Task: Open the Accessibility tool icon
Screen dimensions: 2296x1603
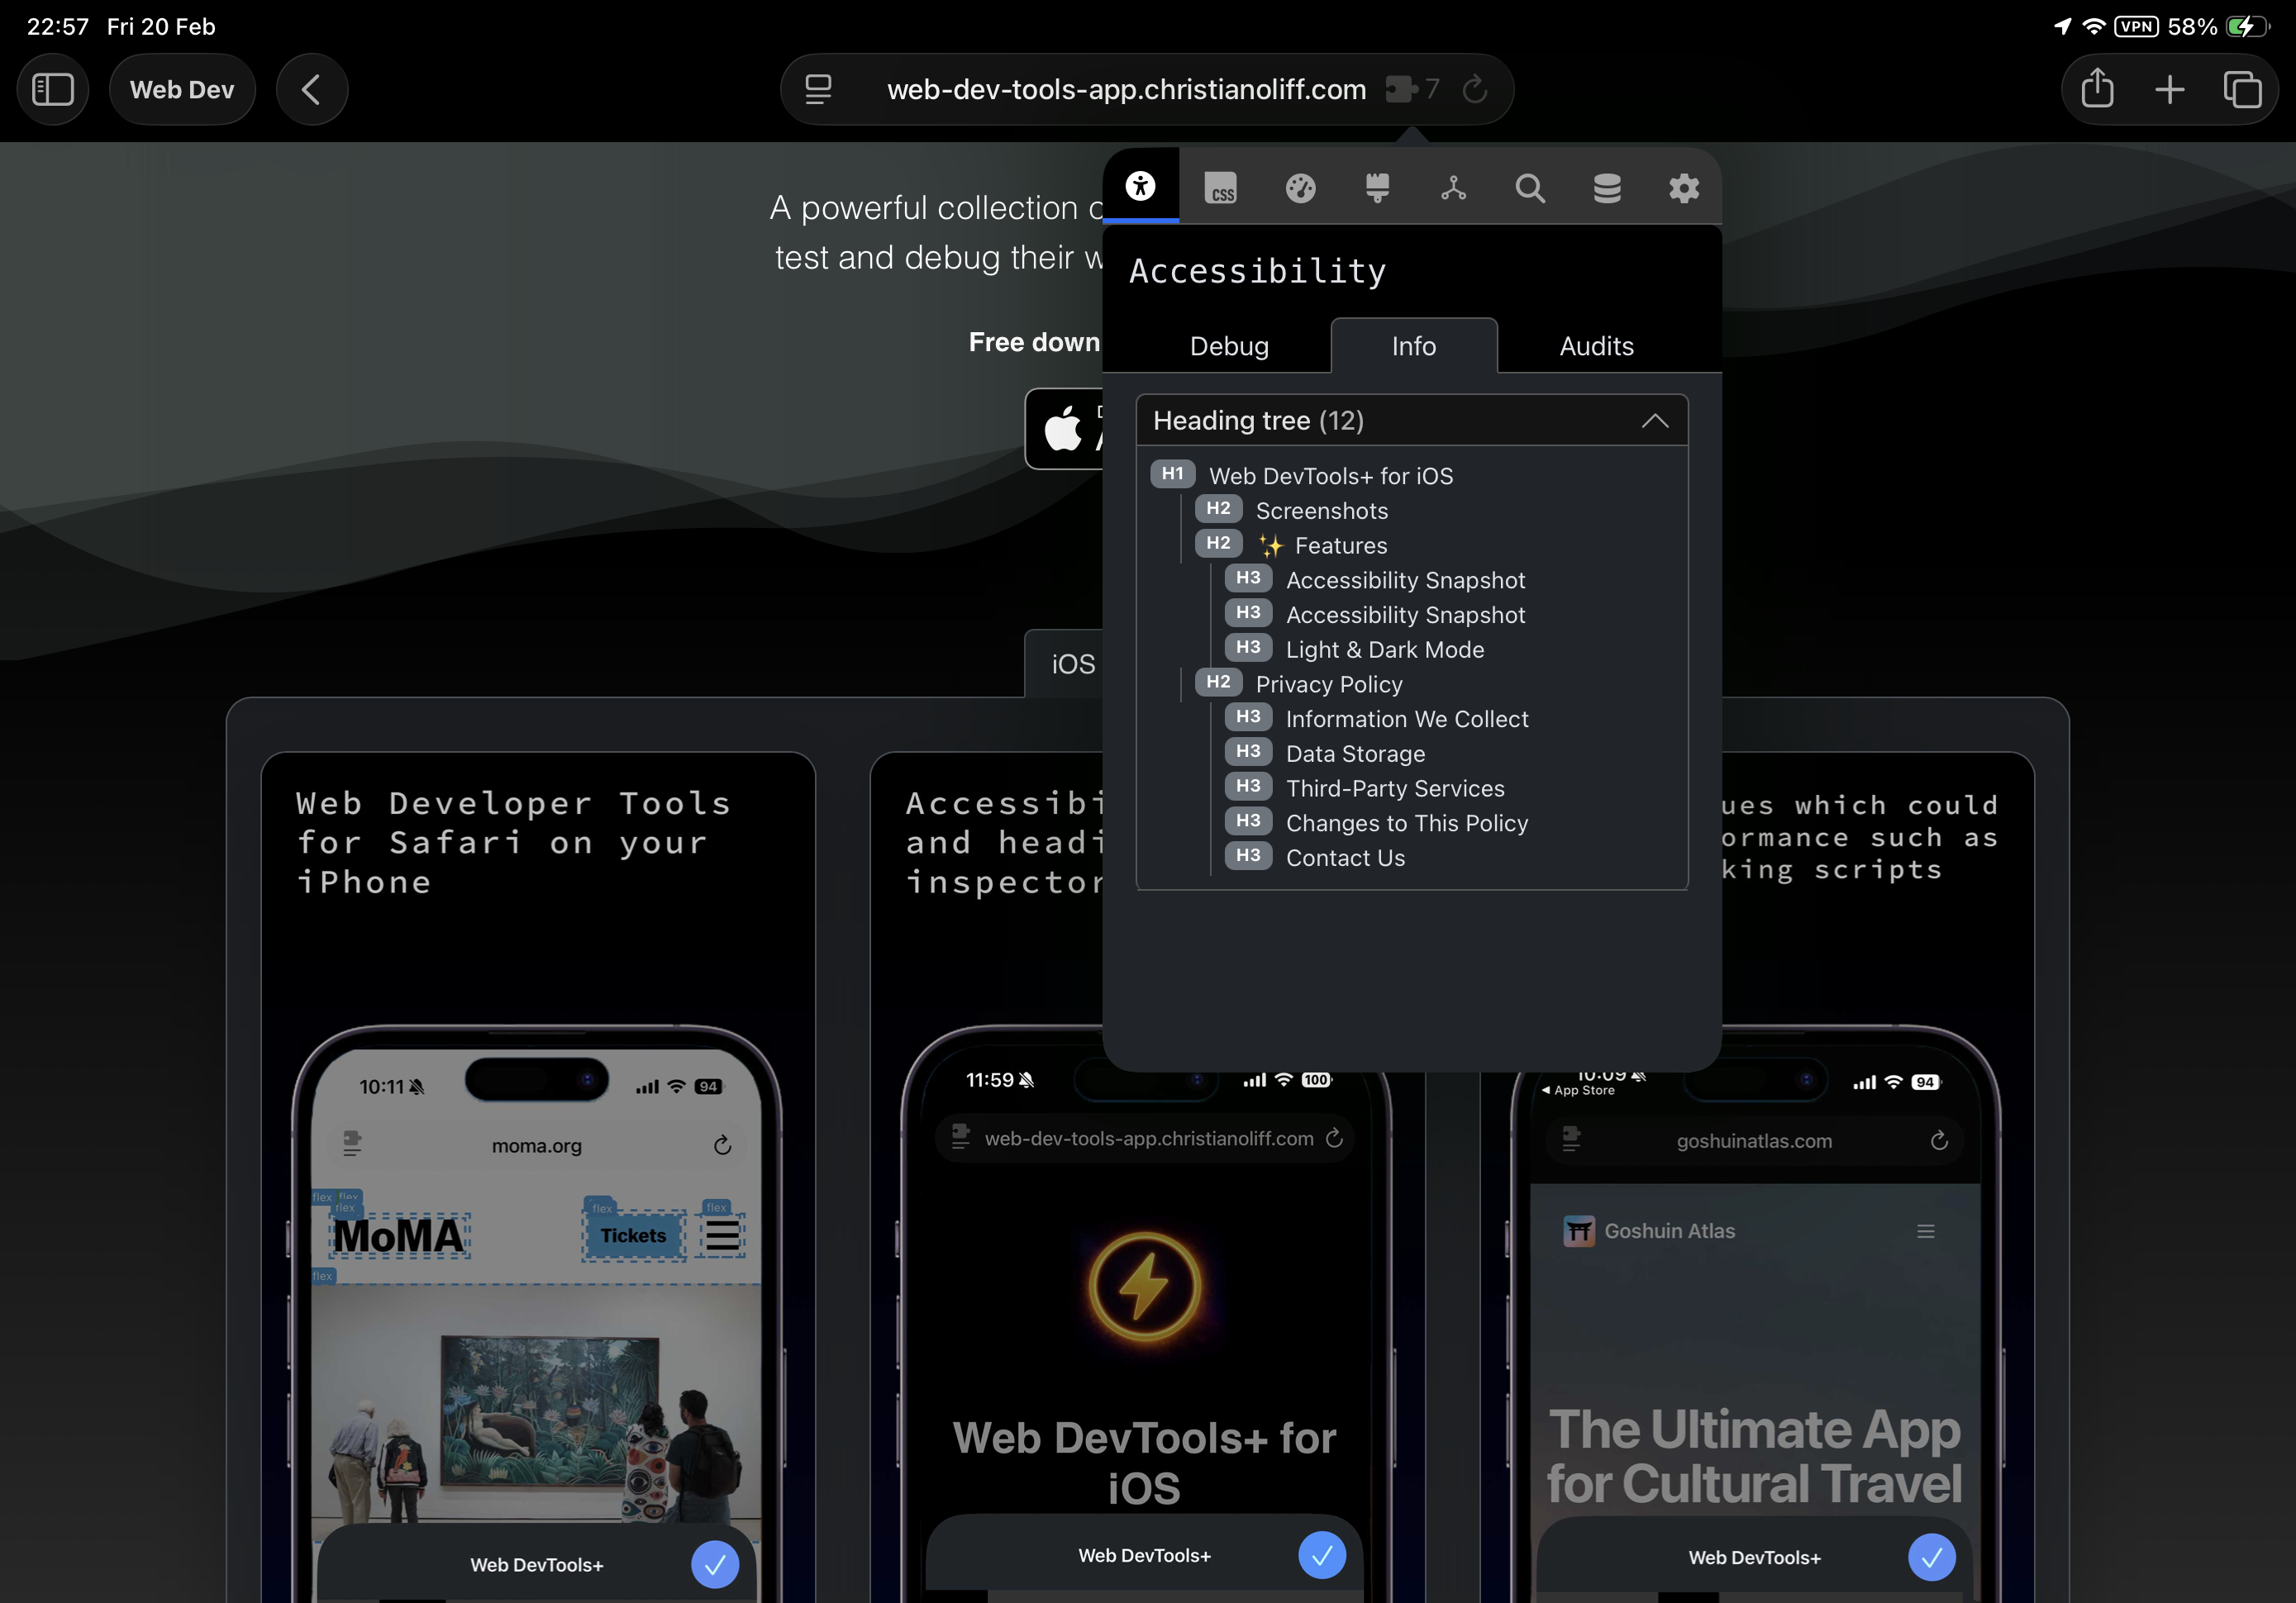Action: coord(1139,187)
